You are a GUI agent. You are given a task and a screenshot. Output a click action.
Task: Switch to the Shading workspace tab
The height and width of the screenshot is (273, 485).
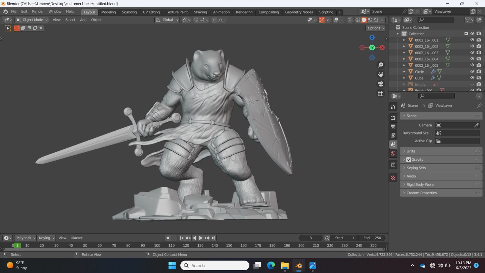pos(200,12)
